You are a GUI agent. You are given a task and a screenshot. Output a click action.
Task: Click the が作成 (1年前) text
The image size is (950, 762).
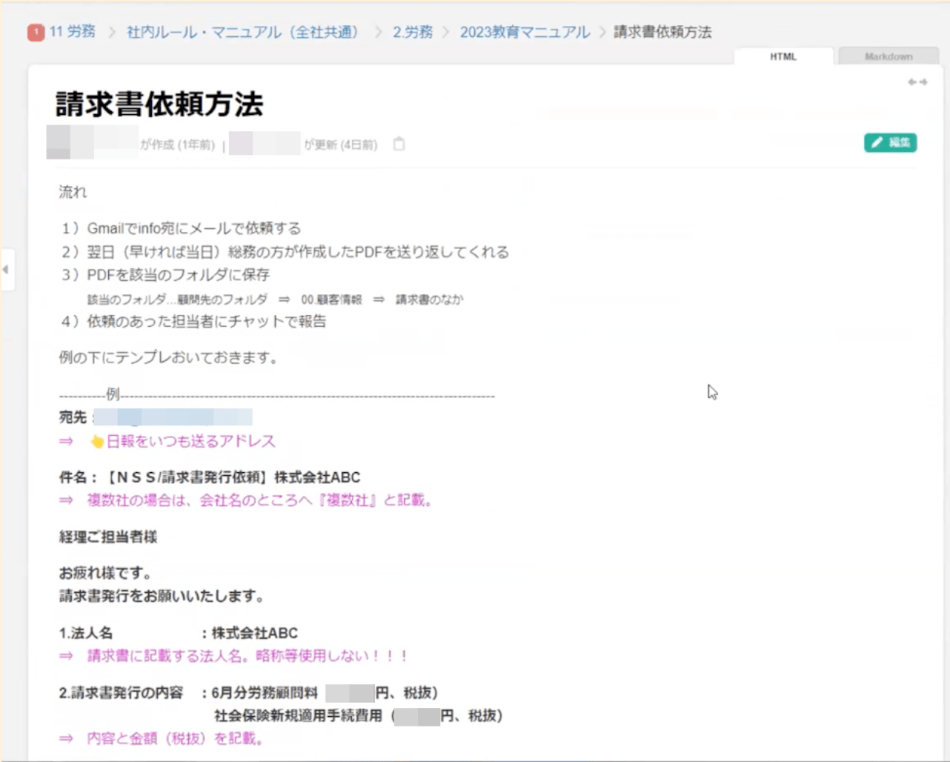pos(178,145)
